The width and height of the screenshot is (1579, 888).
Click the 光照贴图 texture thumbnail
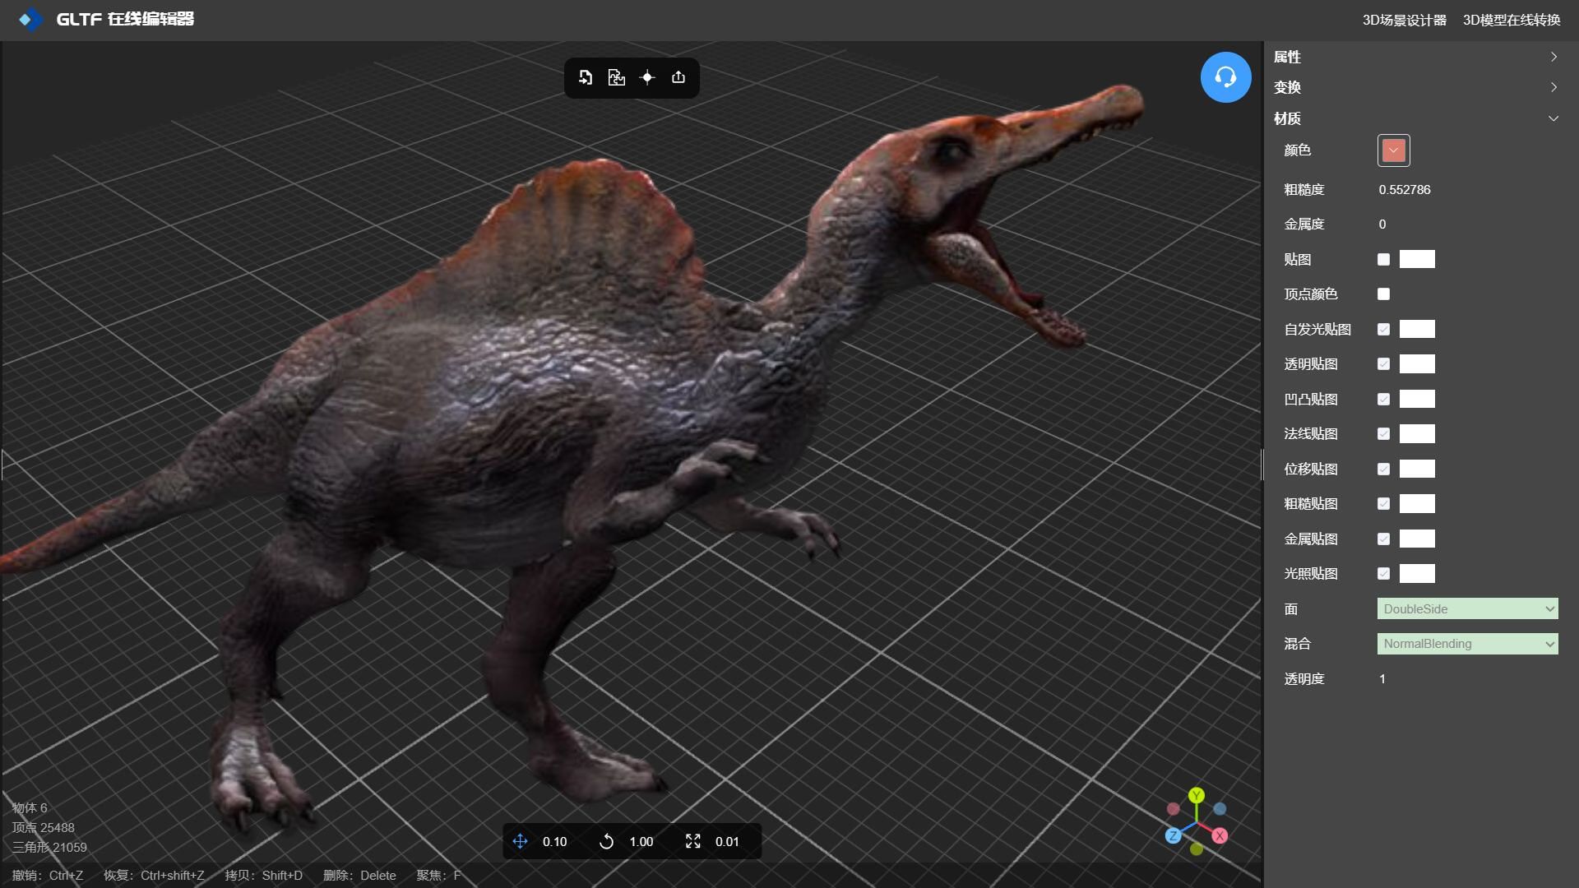(x=1417, y=574)
